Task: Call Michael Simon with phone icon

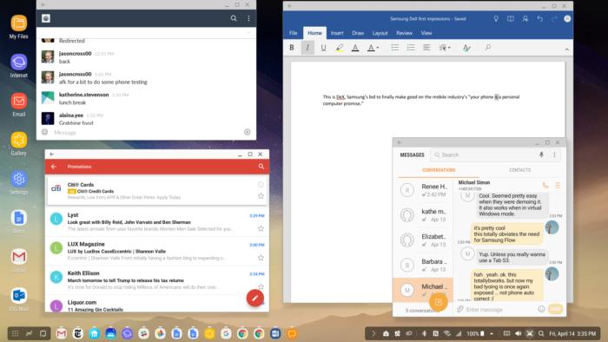Action: 545,186
